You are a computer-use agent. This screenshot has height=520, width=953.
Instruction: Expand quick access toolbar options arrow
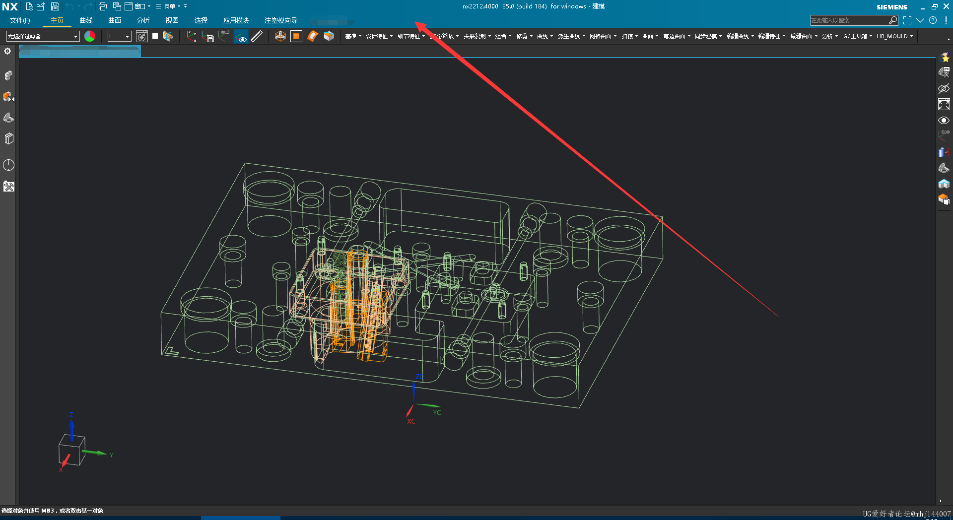pyautogui.click(x=186, y=6)
